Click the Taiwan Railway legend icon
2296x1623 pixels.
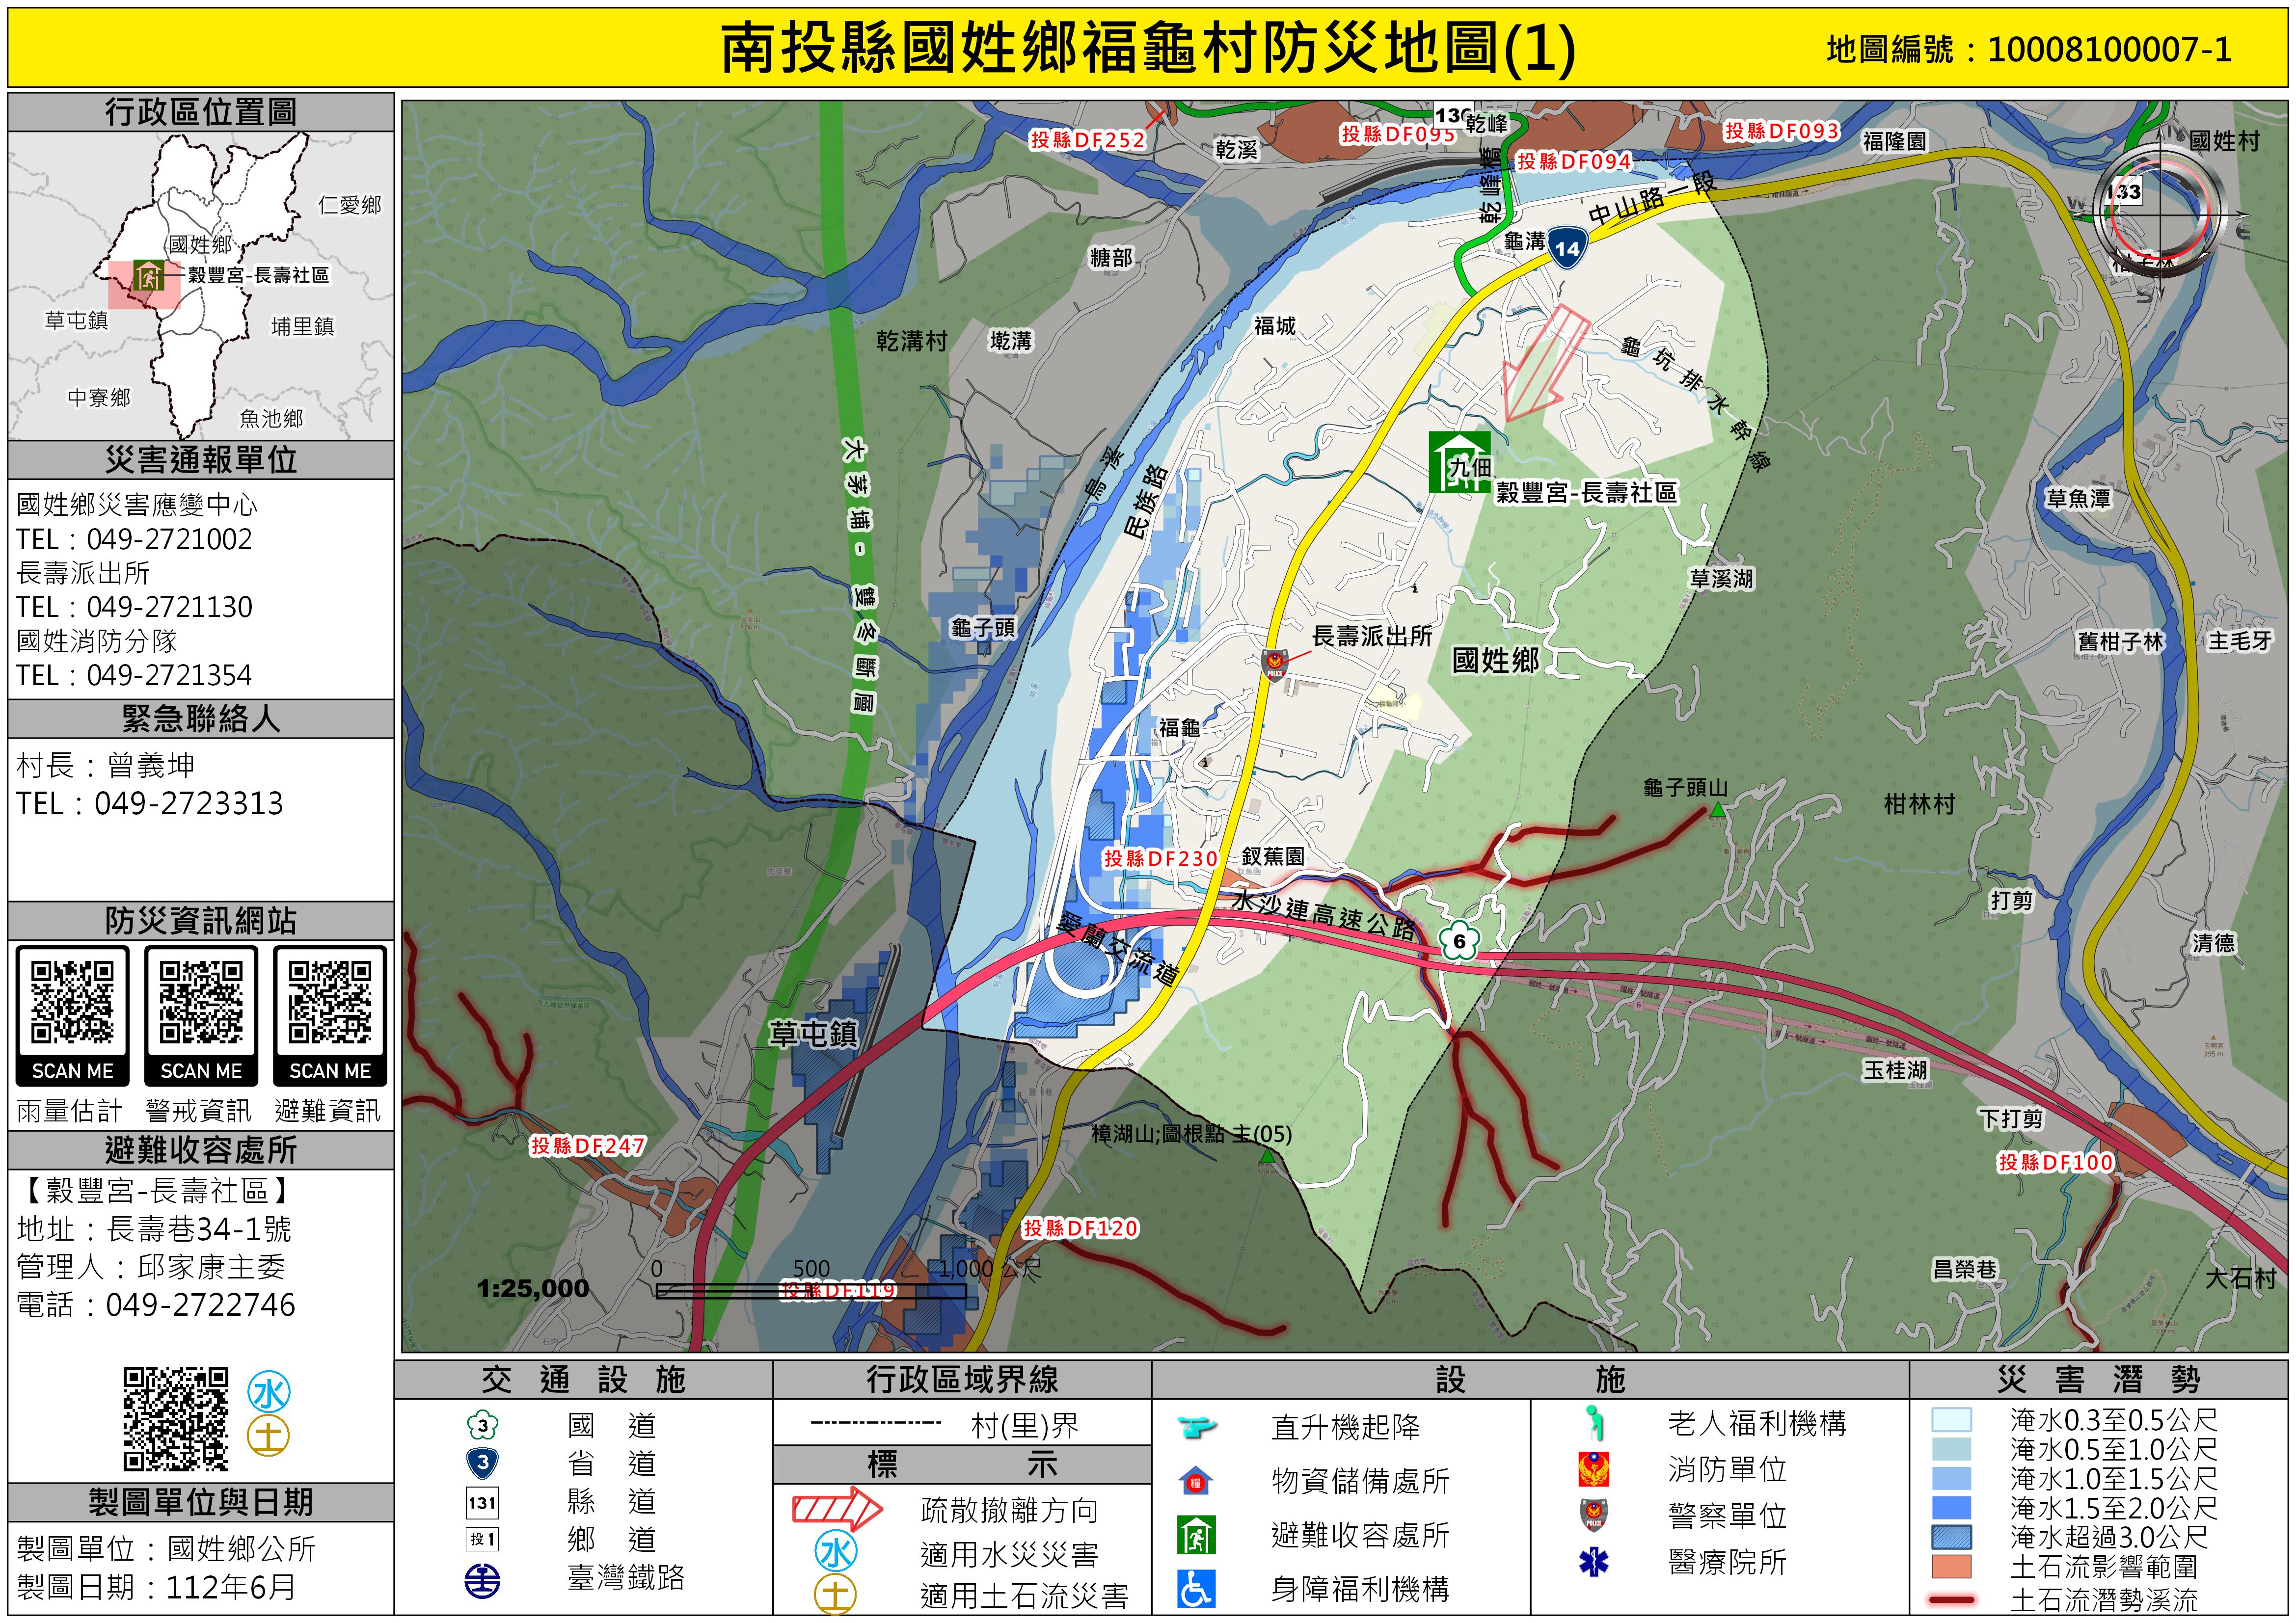482,1580
